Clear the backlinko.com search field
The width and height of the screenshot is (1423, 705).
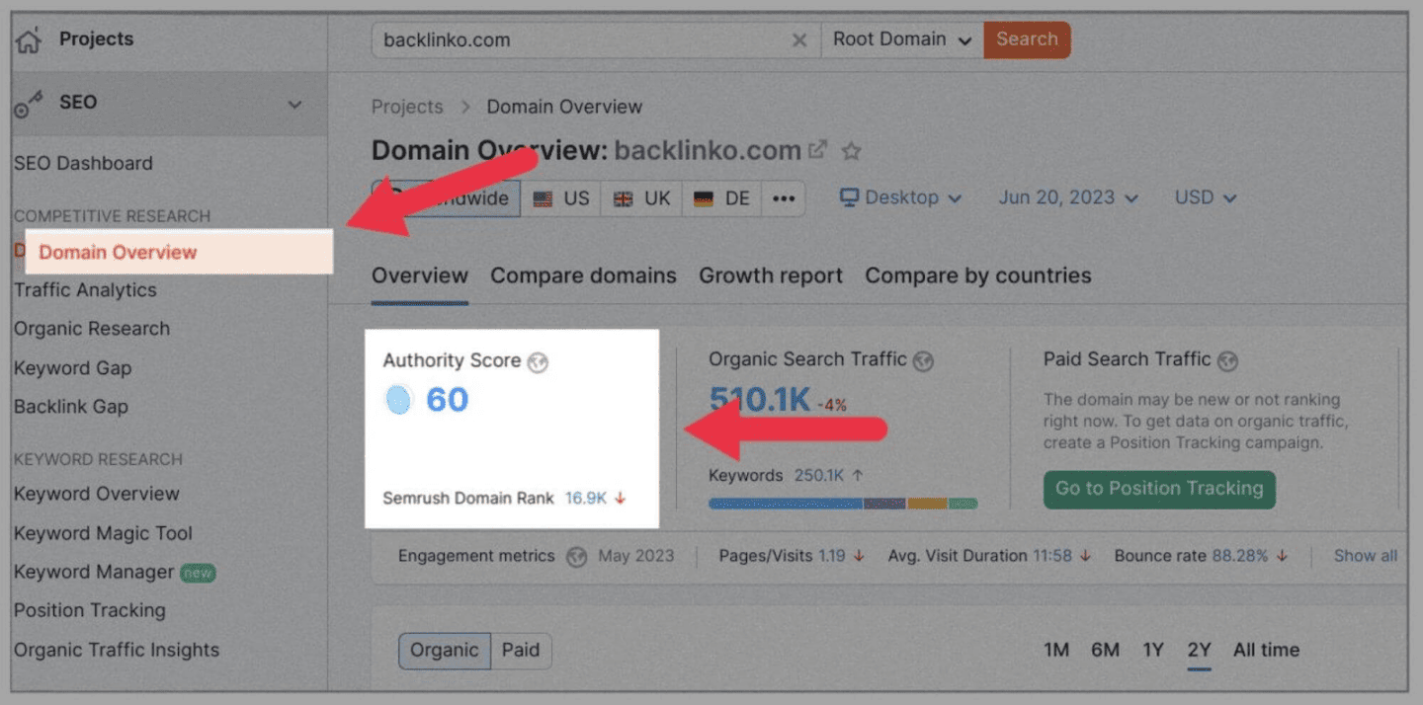799,39
